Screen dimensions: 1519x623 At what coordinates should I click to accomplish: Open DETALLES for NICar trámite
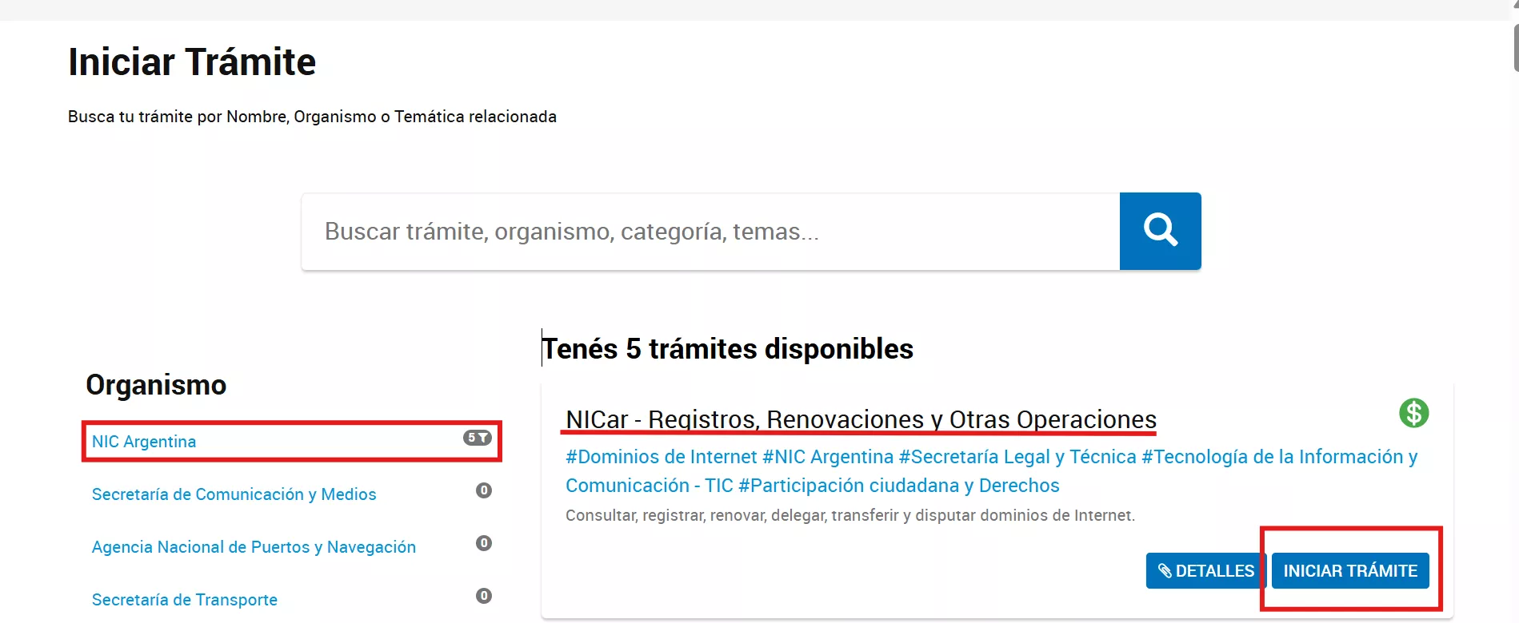[x=1205, y=571]
